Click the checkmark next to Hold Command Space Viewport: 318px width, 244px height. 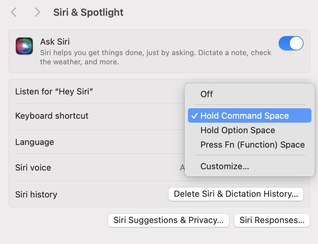(194, 116)
